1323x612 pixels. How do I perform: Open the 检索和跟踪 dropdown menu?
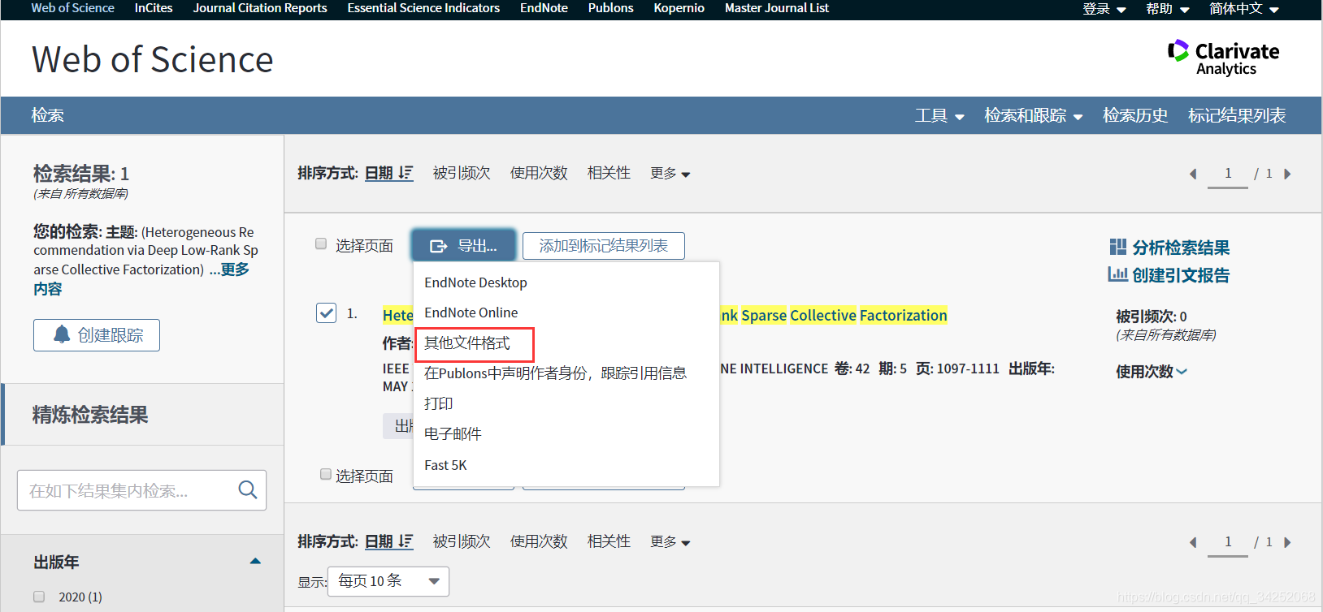point(1034,115)
